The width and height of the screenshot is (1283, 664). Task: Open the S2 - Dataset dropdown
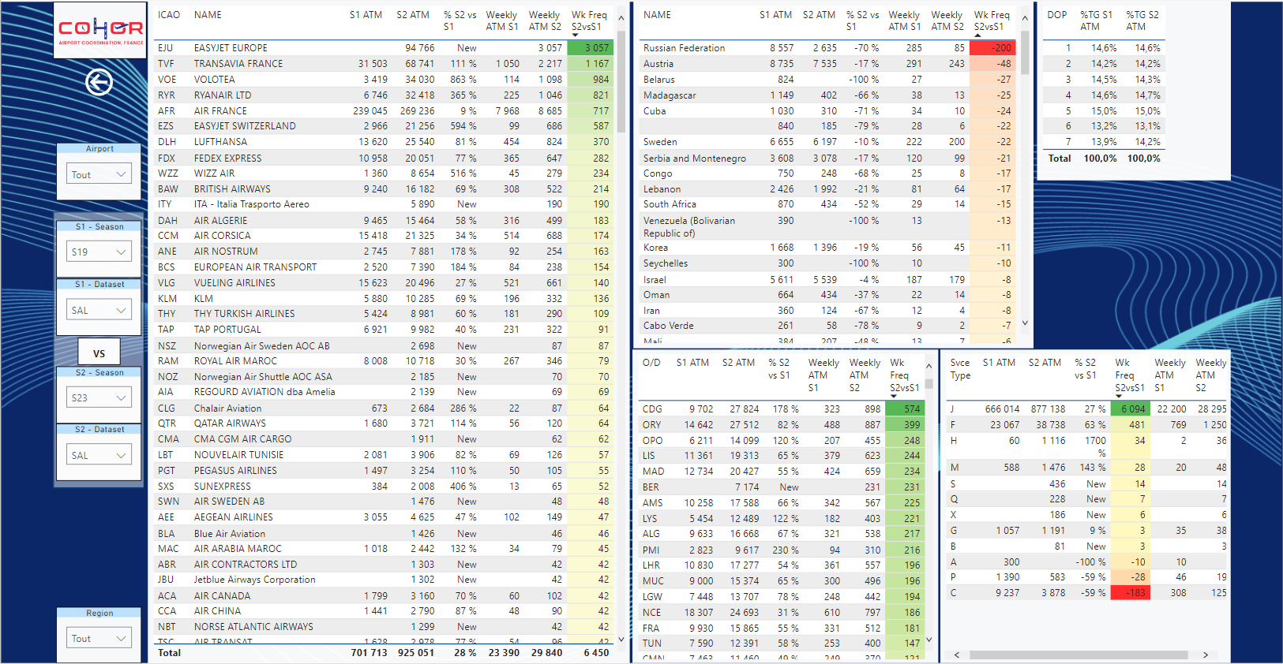(99, 455)
